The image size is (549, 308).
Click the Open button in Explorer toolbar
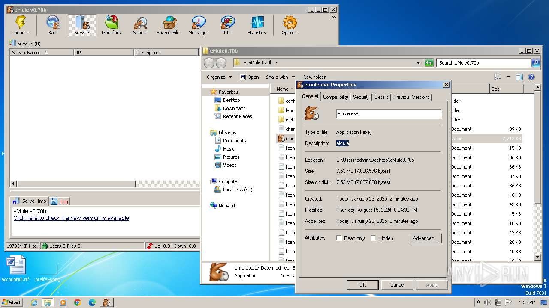[249, 77]
